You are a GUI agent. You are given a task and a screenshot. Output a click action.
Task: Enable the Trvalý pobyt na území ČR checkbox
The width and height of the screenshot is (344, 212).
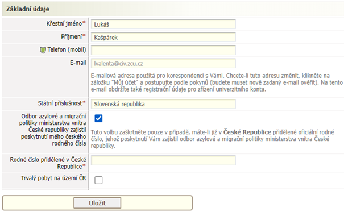pos(98,180)
